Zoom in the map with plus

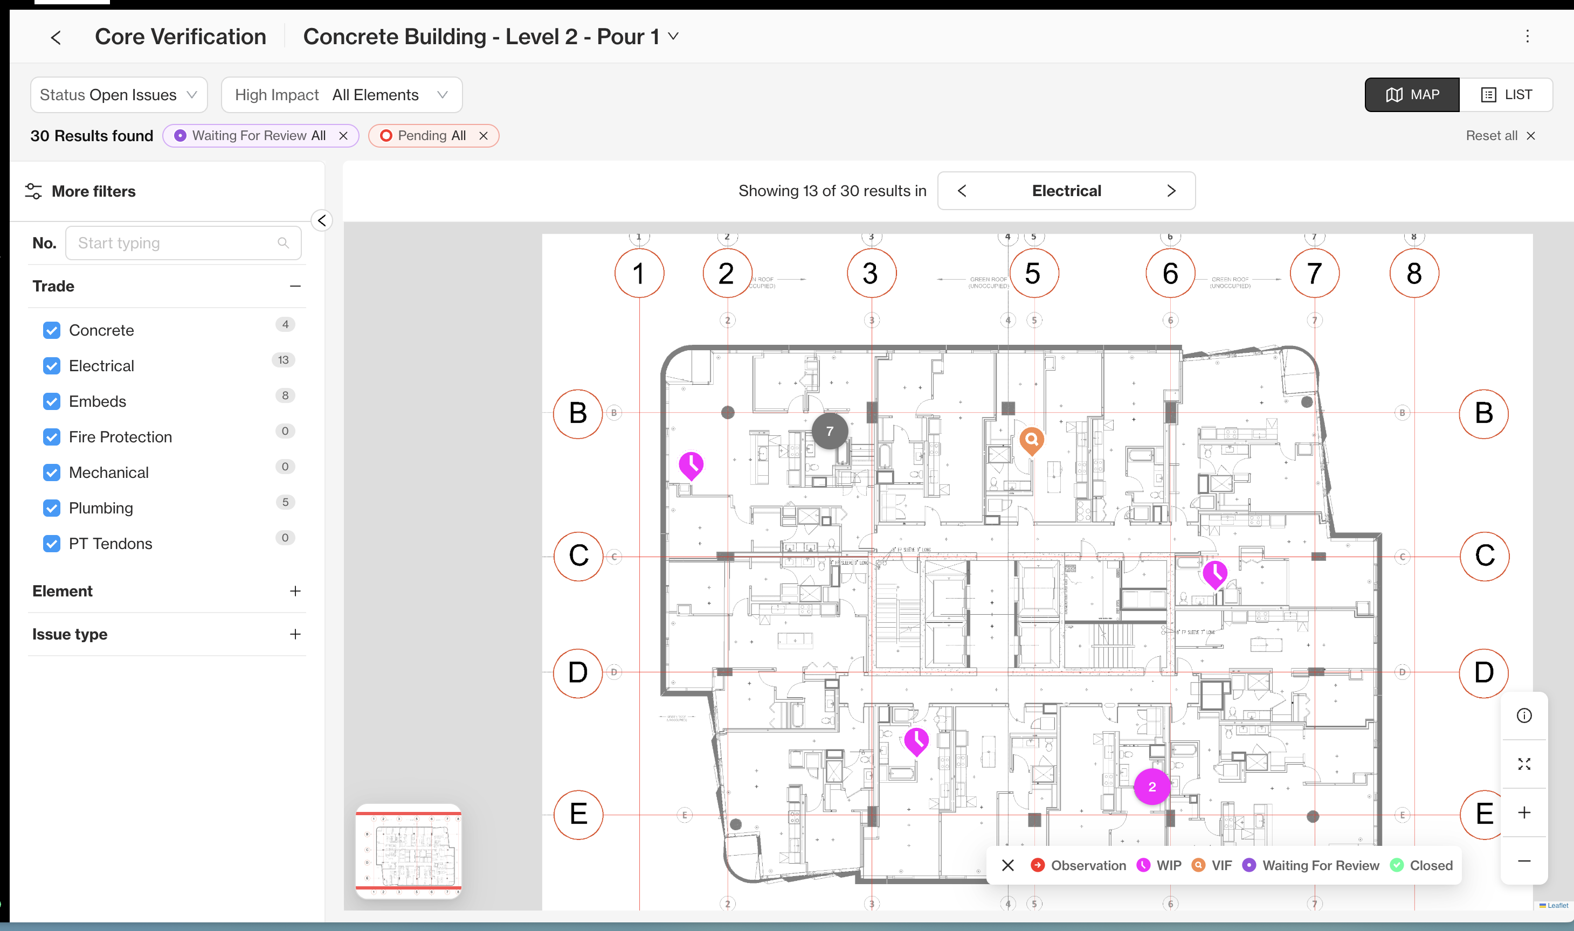1524,812
